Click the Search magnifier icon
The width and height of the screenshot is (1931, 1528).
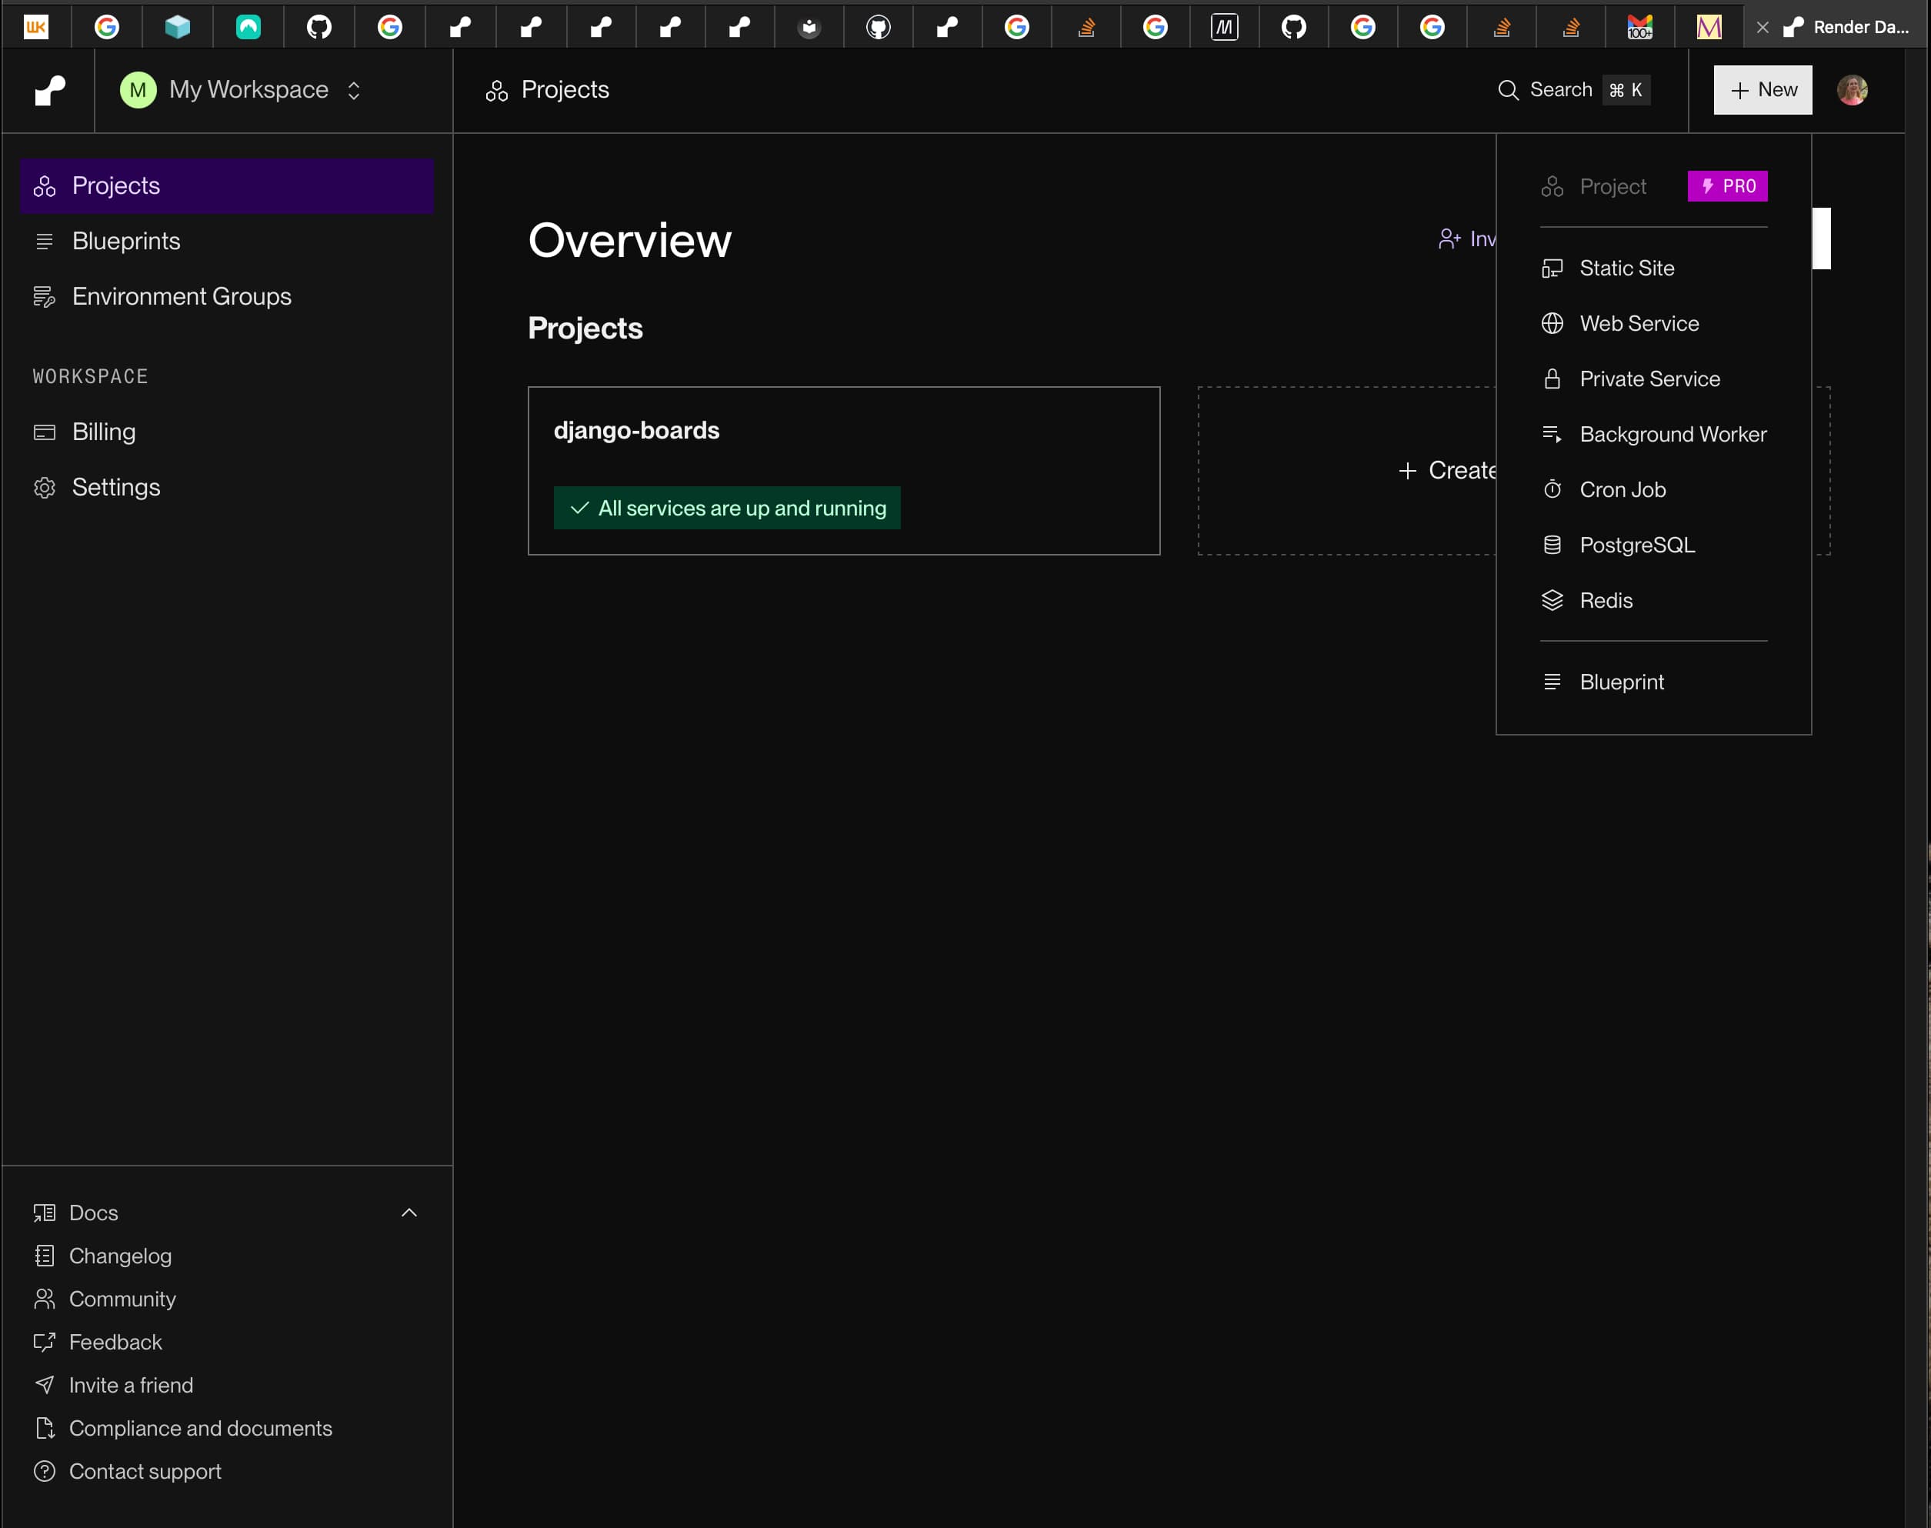(1508, 89)
